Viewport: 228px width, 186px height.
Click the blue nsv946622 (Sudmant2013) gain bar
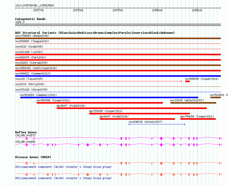[118, 76]
